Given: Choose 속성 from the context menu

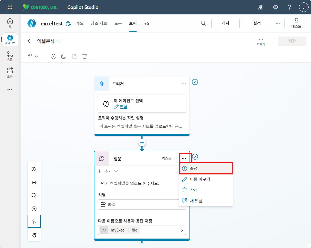Looking at the screenshot, I should point(206,168).
